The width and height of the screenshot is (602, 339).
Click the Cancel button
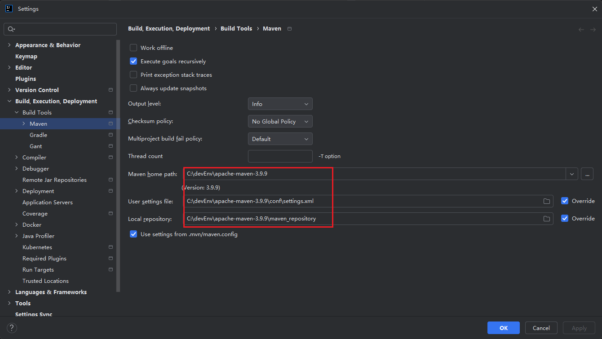(541, 328)
